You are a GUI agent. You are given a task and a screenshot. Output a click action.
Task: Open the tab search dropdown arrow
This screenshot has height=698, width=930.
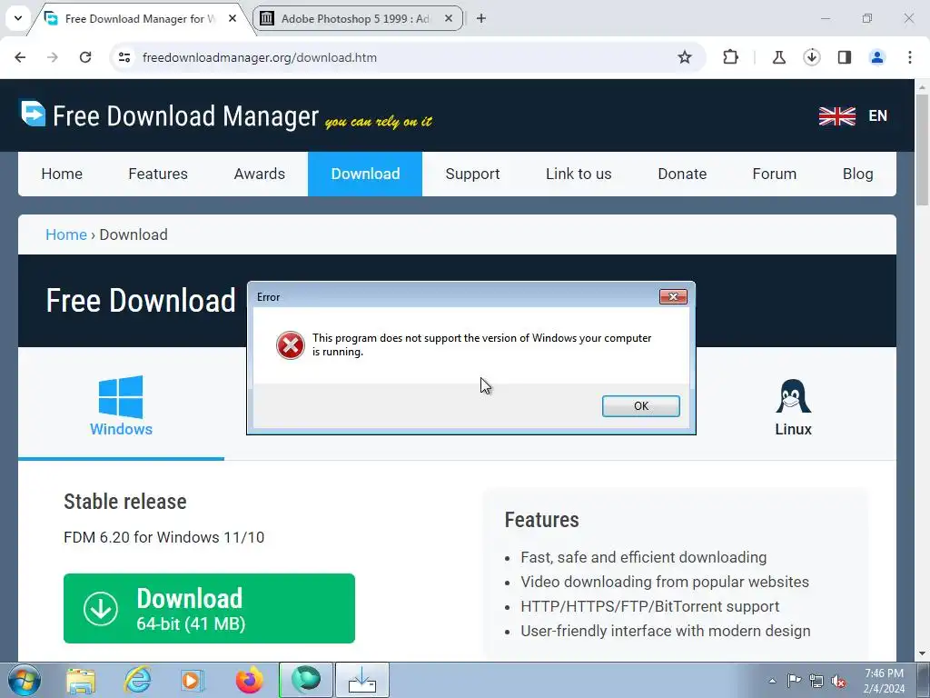point(18,18)
